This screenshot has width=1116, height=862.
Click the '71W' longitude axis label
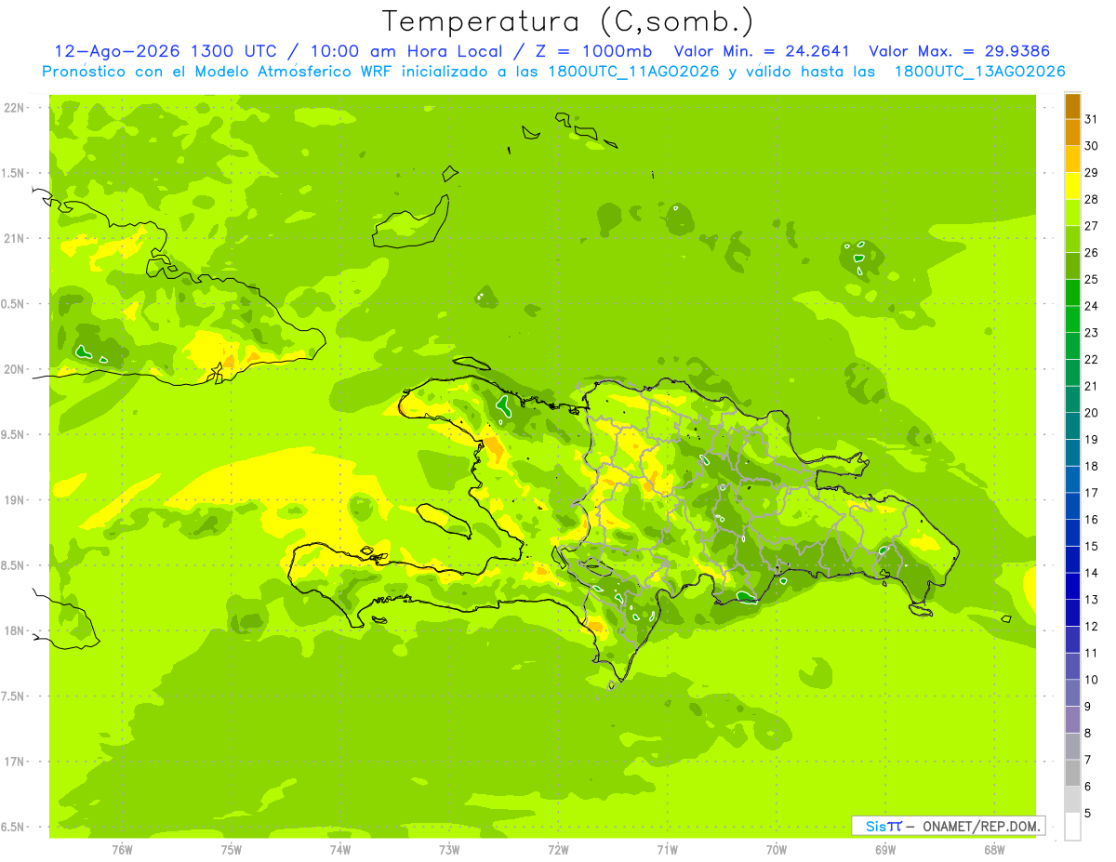pyautogui.click(x=667, y=850)
